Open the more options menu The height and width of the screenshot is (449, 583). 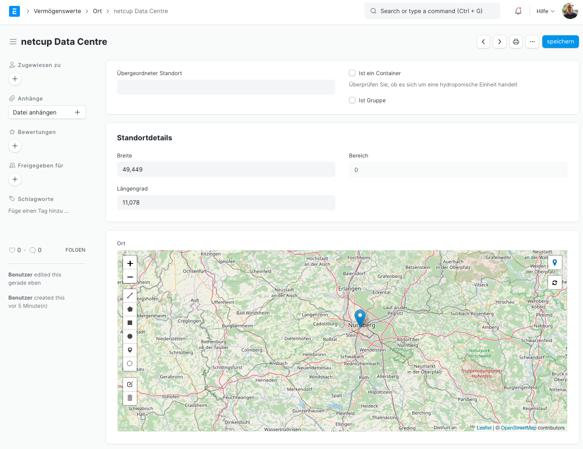tap(532, 42)
